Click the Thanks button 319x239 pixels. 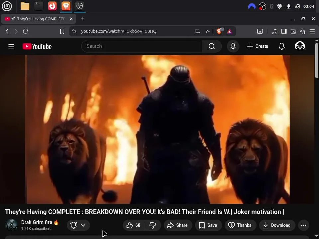pyautogui.click(x=240, y=225)
